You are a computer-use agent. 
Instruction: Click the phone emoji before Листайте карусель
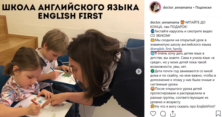152,31
